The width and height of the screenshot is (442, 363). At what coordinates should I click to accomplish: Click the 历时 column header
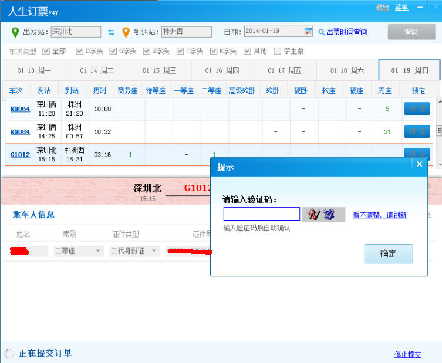[100, 90]
